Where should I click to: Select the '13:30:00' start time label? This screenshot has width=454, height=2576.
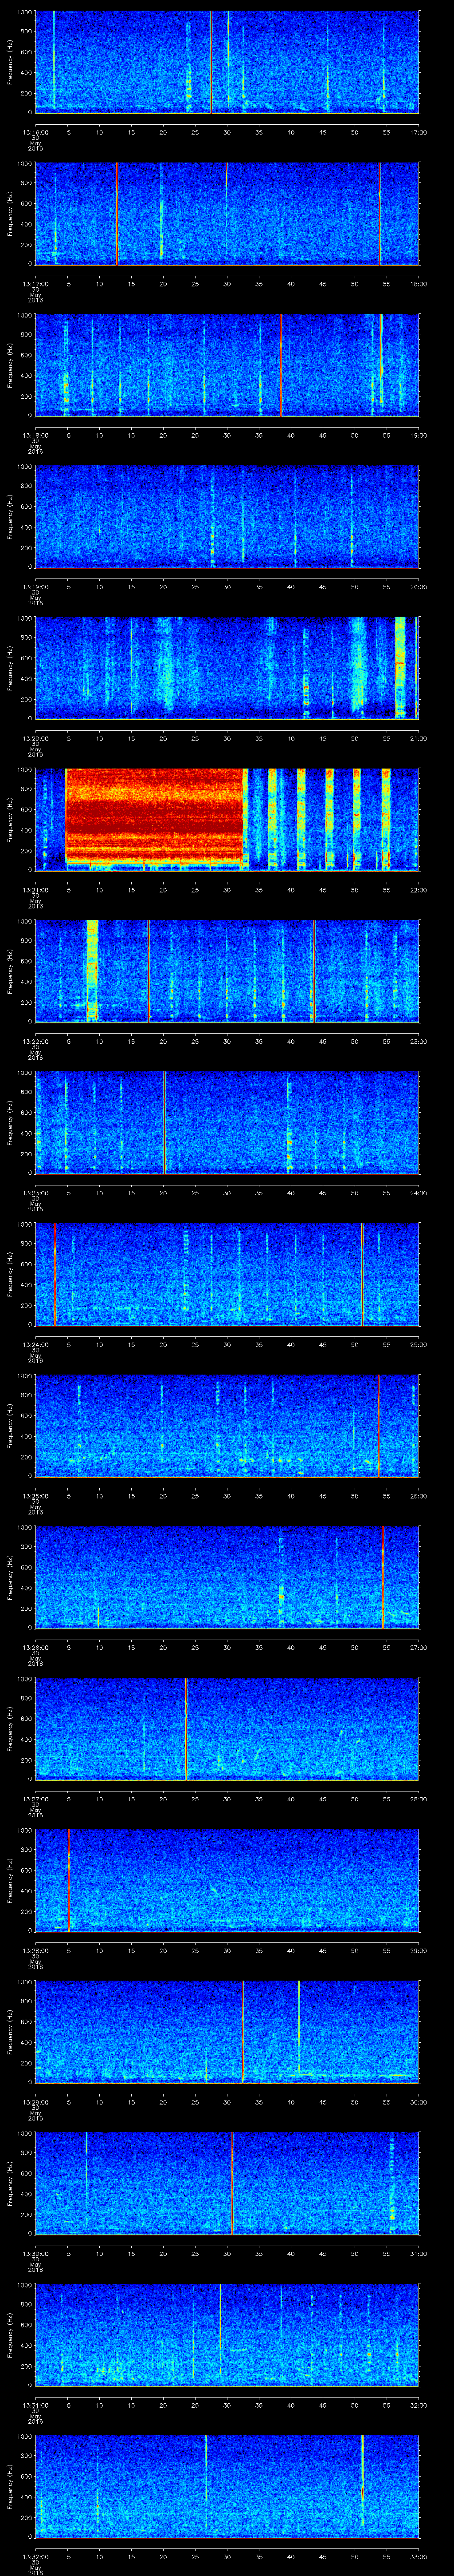(35, 2252)
